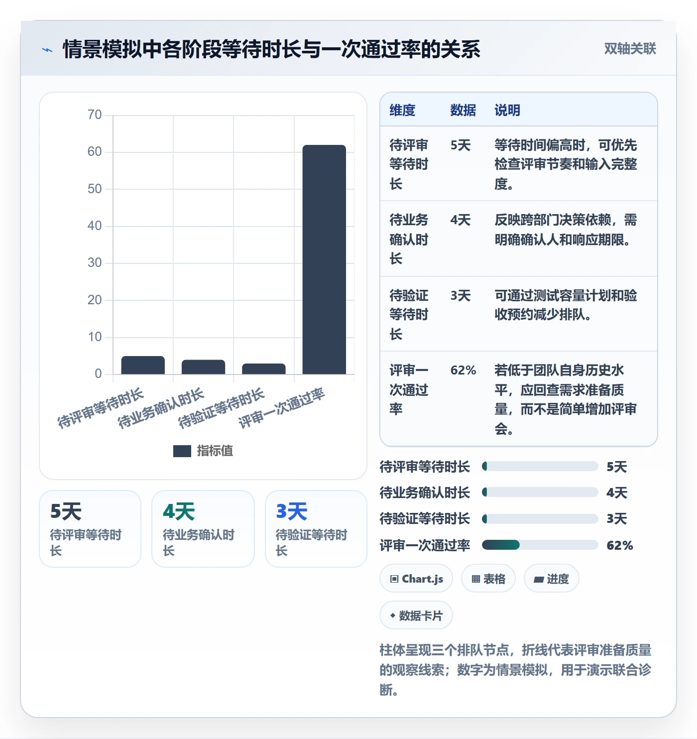697x739 pixels.
Task: Click 待业务确认时长 progress bar
Action: pos(540,493)
